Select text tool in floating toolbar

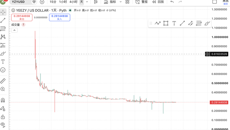[174, 23]
